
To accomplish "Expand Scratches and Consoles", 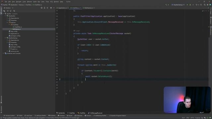I will coord(3,54).
